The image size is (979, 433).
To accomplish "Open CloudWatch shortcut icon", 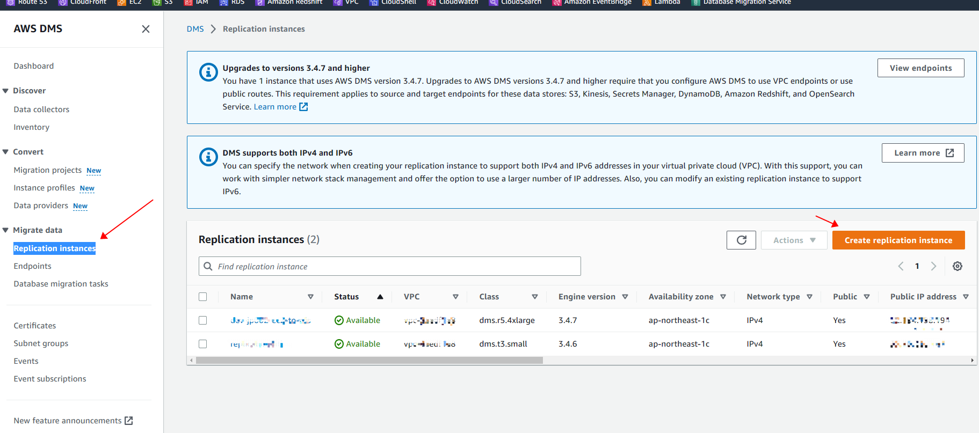I will pyautogui.click(x=432, y=2).
